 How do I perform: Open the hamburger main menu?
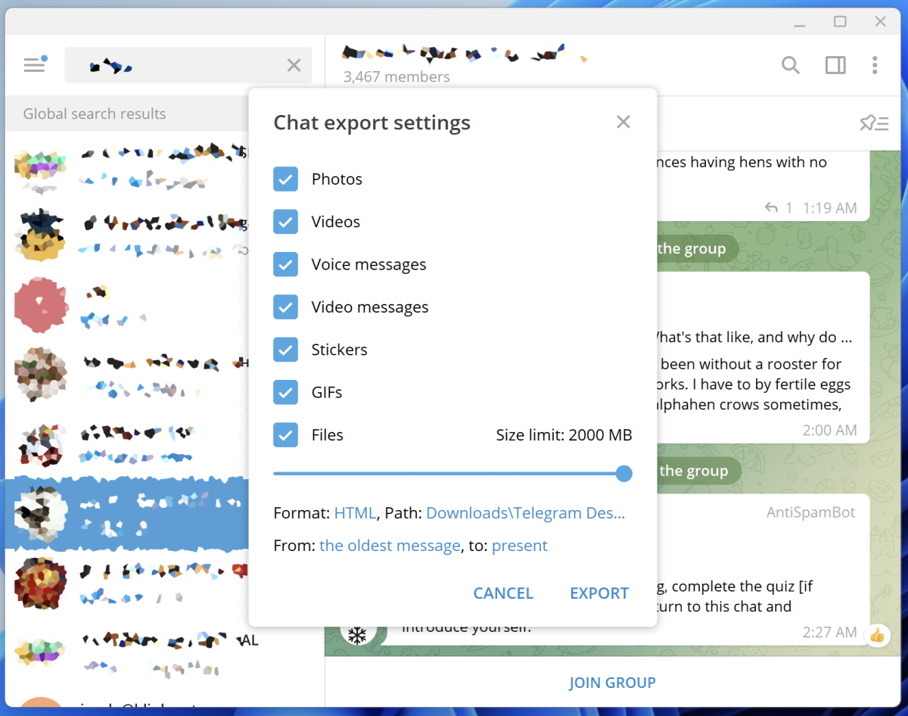pos(35,65)
